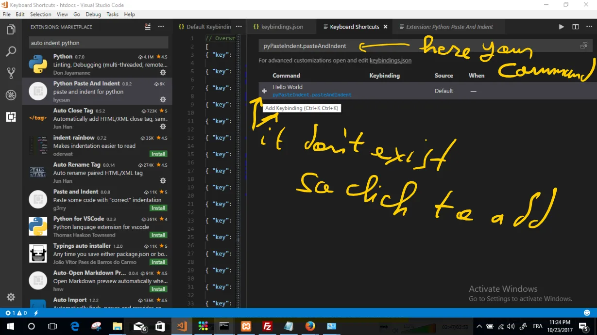Select Paste and Indent by g3rry
The height and width of the screenshot is (335, 597).
pos(97,200)
